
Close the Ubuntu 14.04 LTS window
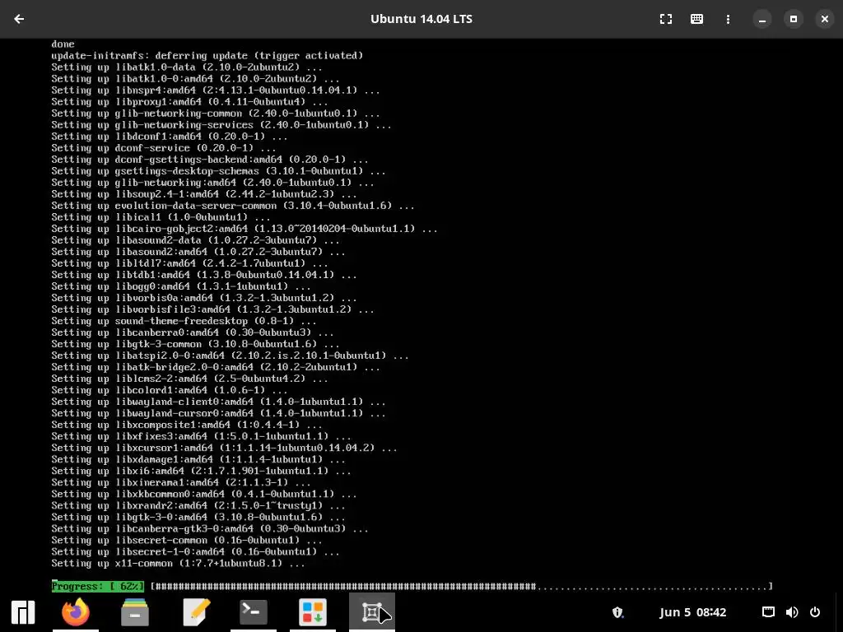[x=825, y=19]
